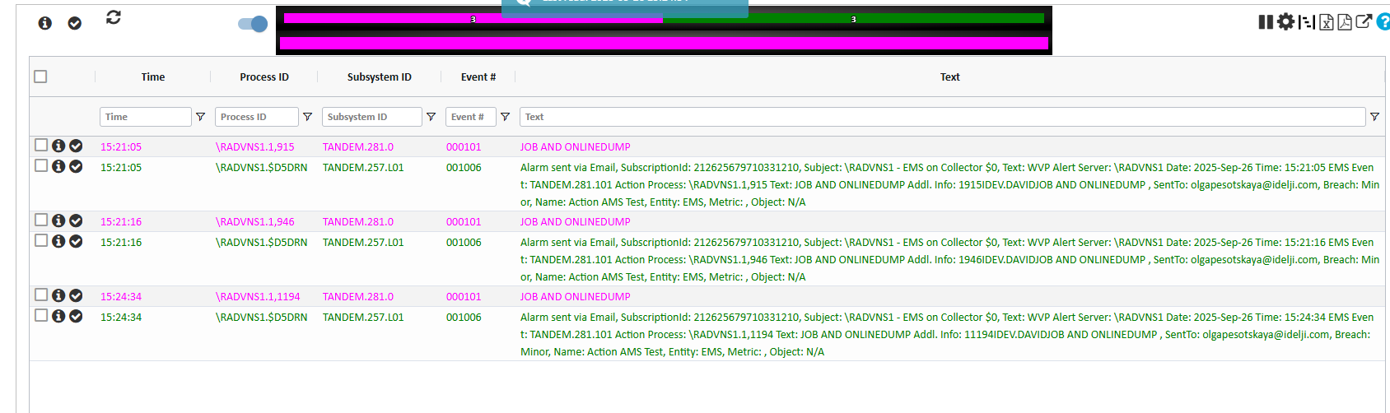Image resolution: width=1390 pixels, height=413 pixels.
Task: Open the Time column filter menu
Action: tap(200, 117)
